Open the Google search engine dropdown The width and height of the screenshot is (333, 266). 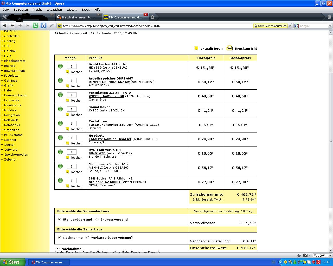(330, 26)
